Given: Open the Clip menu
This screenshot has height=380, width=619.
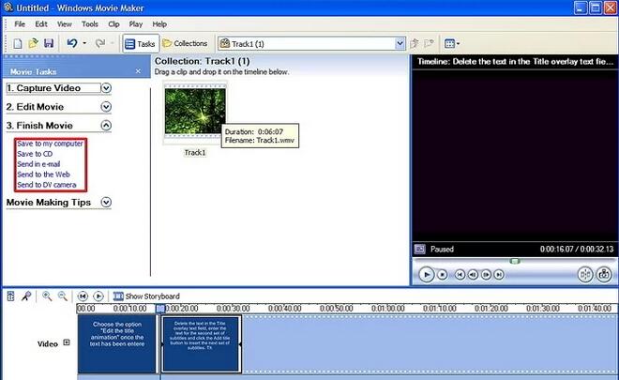Looking at the screenshot, I should [113, 24].
